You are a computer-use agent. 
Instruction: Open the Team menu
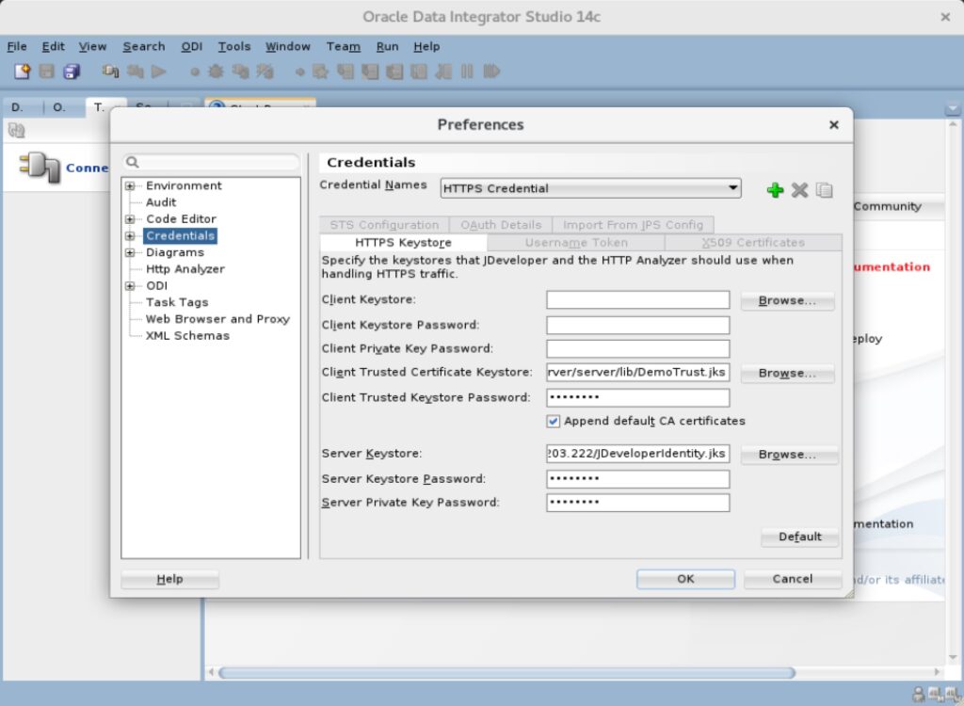pyautogui.click(x=343, y=47)
